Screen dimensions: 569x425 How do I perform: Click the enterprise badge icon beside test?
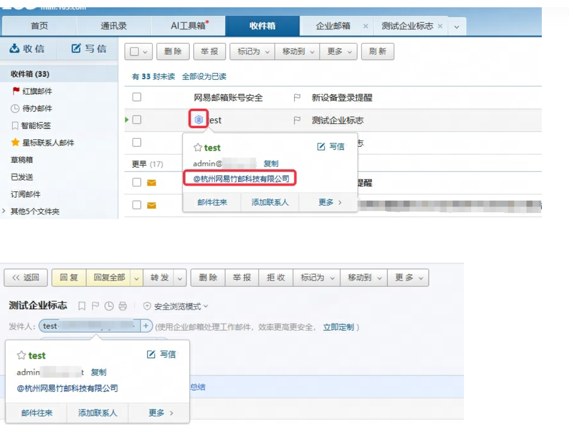[199, 119]
